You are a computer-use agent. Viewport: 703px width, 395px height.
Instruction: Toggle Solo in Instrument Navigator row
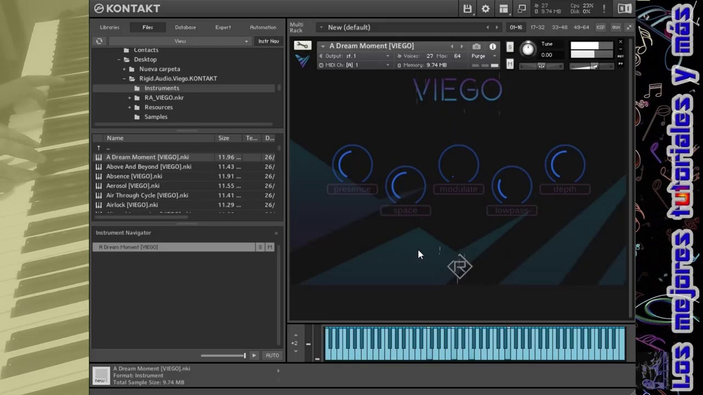click(260, 247)
